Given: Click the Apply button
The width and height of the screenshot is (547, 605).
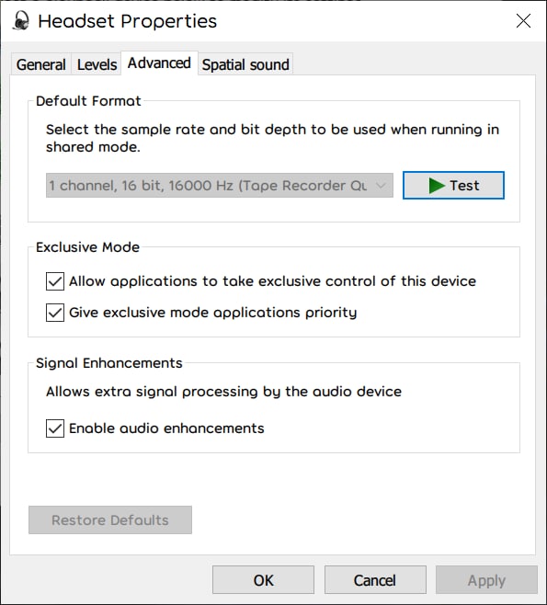Looking at the screenshot, I should click(486, 580).
